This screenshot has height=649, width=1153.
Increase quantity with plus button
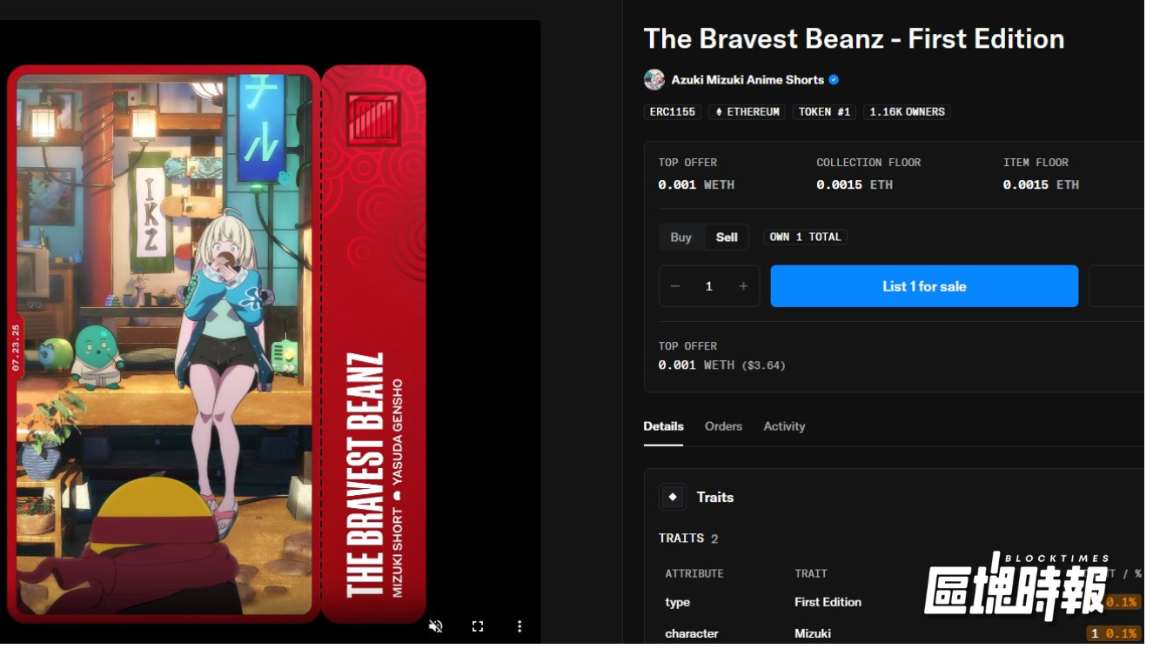pyautogui.click(x=743, y=286)
